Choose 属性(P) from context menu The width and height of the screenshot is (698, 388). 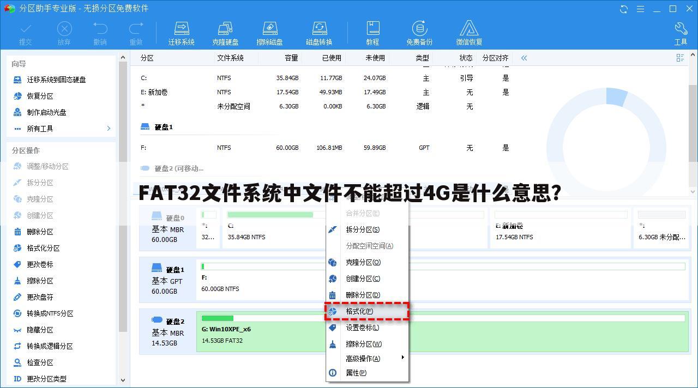pos(368,373)
